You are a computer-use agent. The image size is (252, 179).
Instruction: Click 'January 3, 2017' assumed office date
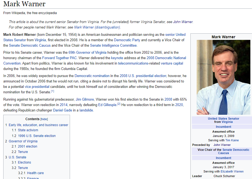pyautogui.click(x=224, y=167)
